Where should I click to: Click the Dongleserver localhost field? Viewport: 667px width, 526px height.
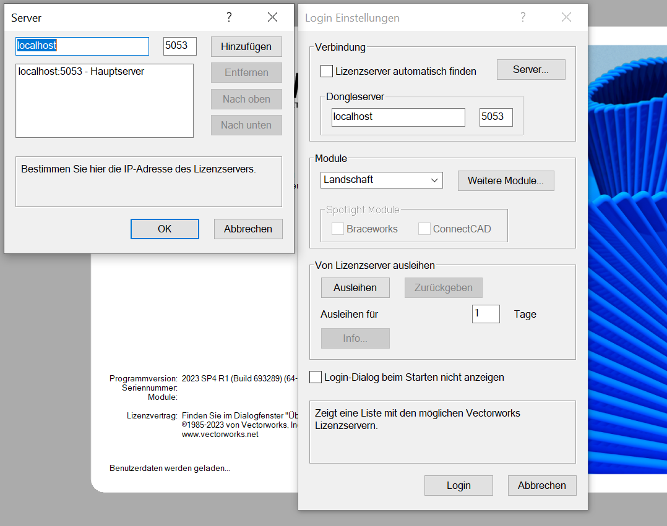point(398,117)
